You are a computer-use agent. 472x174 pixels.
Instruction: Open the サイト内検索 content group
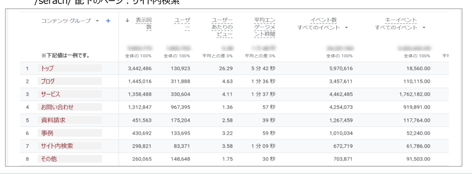(x=57, y=146)
